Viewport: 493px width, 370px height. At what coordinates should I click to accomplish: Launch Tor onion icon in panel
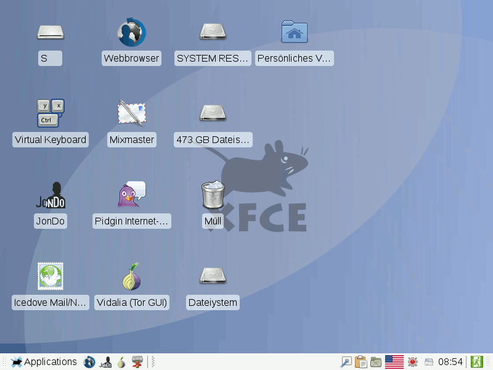point(121,362)
